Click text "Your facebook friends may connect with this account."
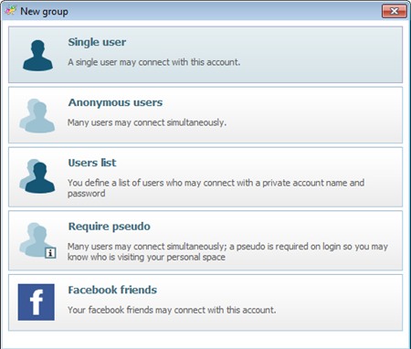This screenshot has width=411, height=349. click(x=172, y=310)
